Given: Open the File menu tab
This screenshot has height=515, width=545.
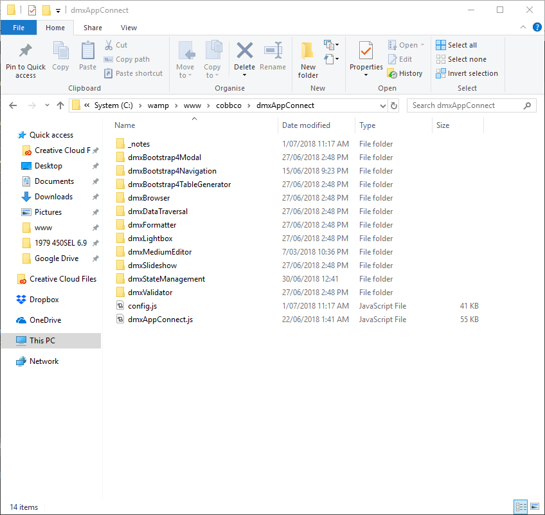Looking at the screenshot, I should 19,28.
